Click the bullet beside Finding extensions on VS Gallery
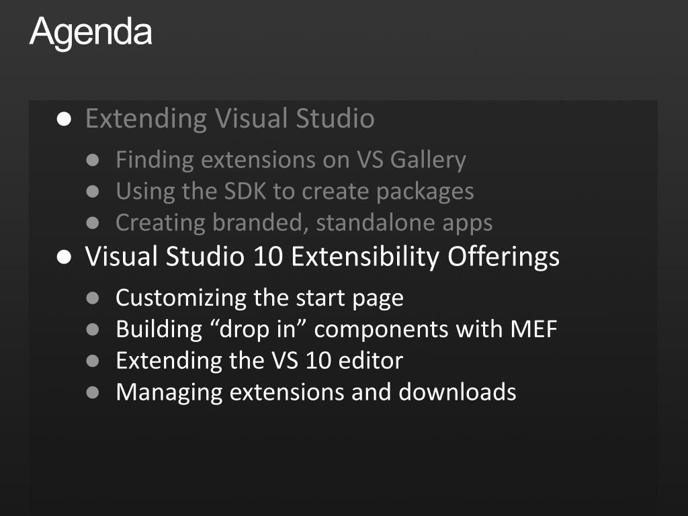 [x=93, y=160]
